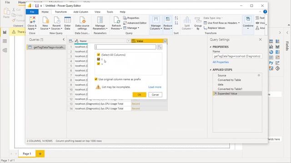Click sort button beside search box

point(160,47)
